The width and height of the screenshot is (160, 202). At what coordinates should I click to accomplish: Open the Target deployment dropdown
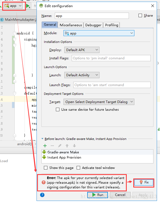point(99,102)
